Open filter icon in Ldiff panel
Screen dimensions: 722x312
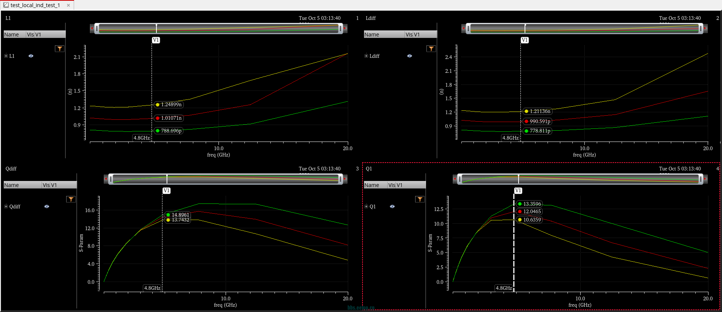[431, 49]
